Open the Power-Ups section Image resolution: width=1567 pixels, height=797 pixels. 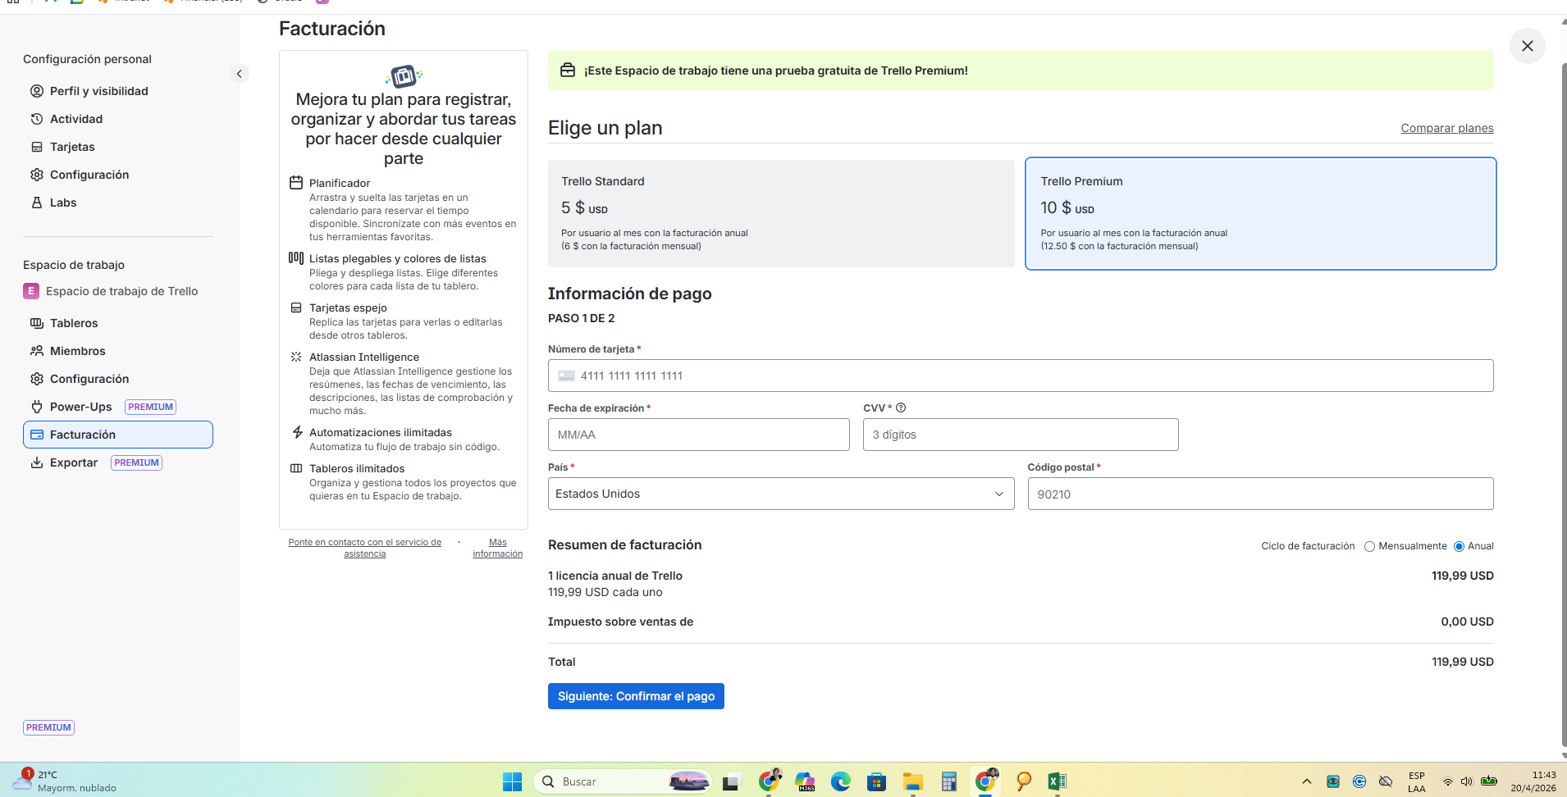coord(80,407)
